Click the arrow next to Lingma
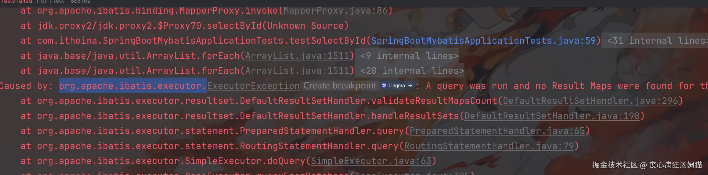This screenshot has height=175, width=708. click(x=410, y=86)
